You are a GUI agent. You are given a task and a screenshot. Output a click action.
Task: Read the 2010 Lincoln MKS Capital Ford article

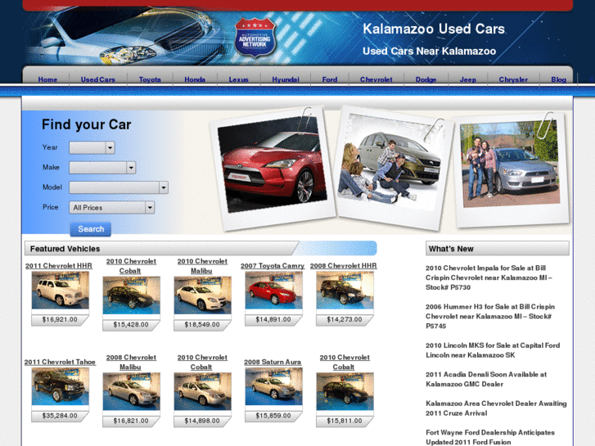click(x=493, y=350)
